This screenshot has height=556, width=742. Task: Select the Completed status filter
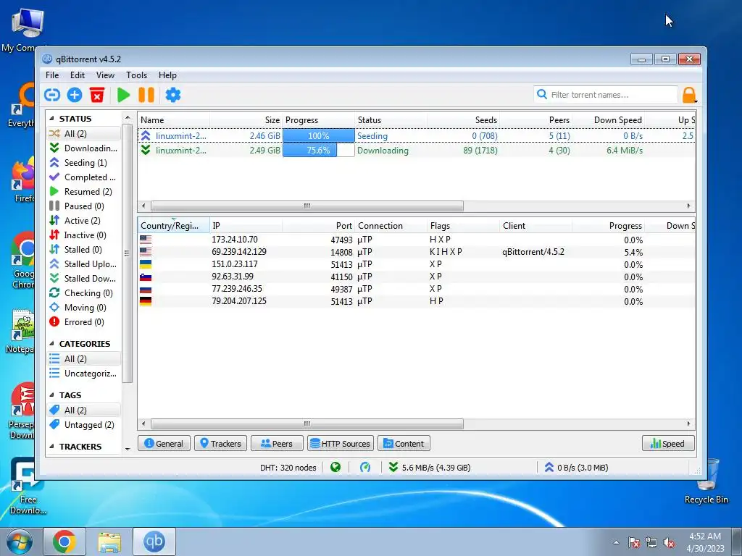click(83, 177)
